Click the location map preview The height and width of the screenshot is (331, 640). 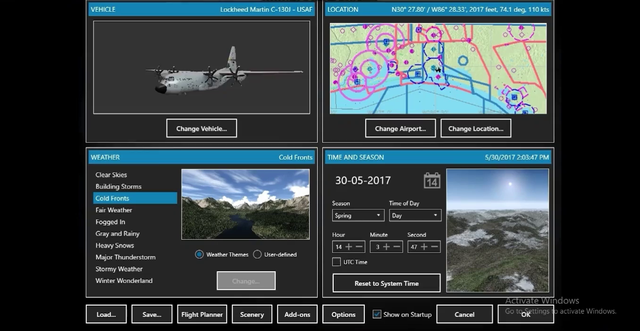[438, 69]
